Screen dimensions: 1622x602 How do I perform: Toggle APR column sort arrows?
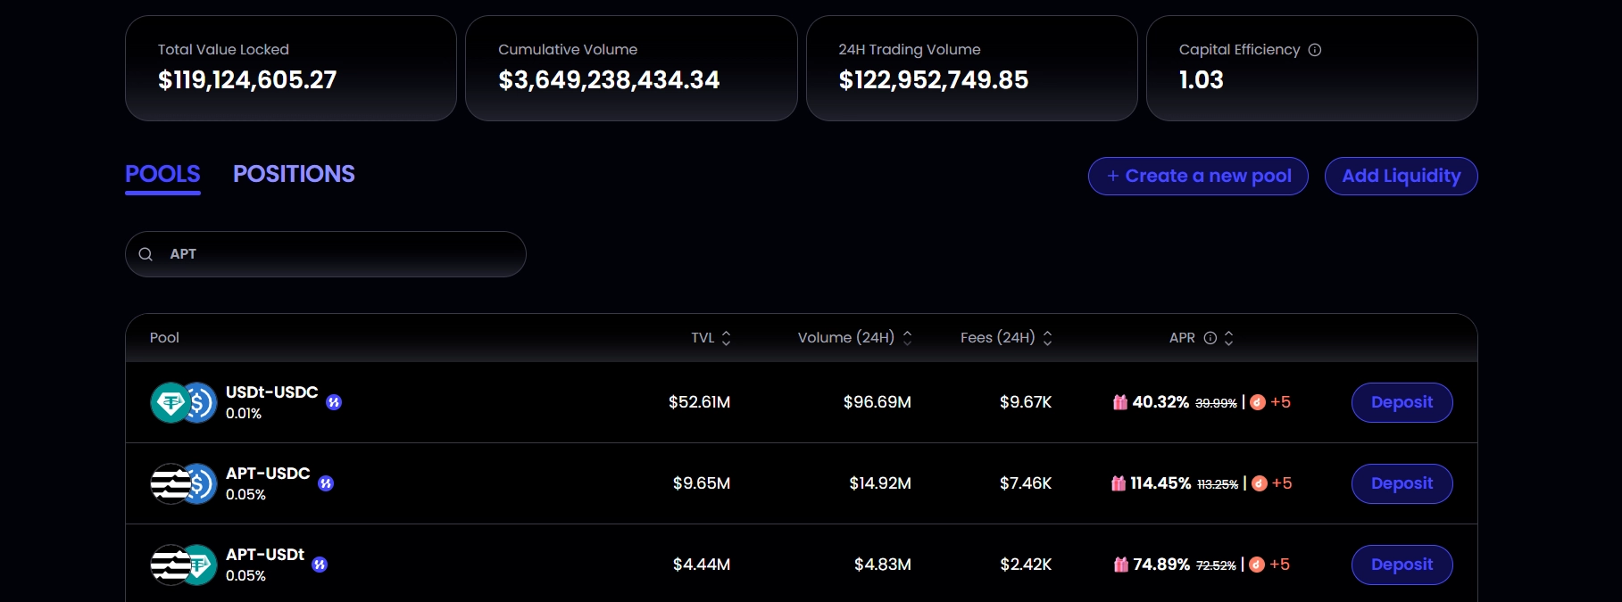[x=1228, y=338]
